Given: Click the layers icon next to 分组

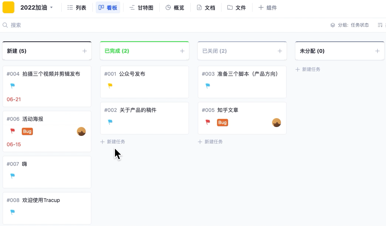Looking at the screenshot, I should [x=332, y=25].
